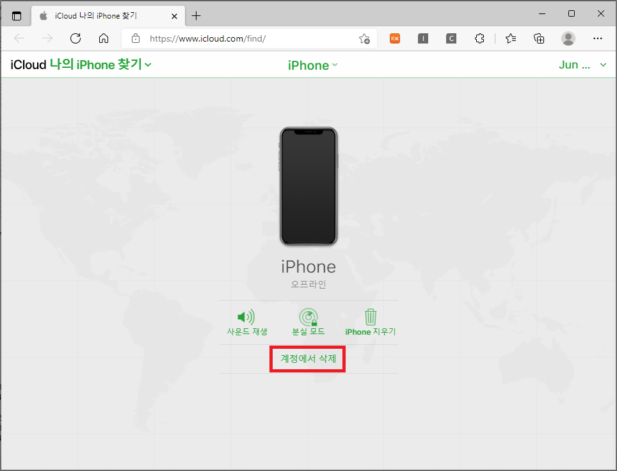Click the browser back arrow

coord(19,38)
